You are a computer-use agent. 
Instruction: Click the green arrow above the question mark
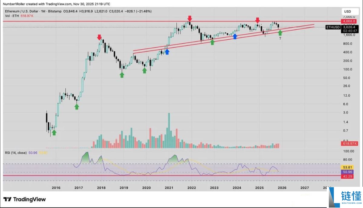[280, 33]
